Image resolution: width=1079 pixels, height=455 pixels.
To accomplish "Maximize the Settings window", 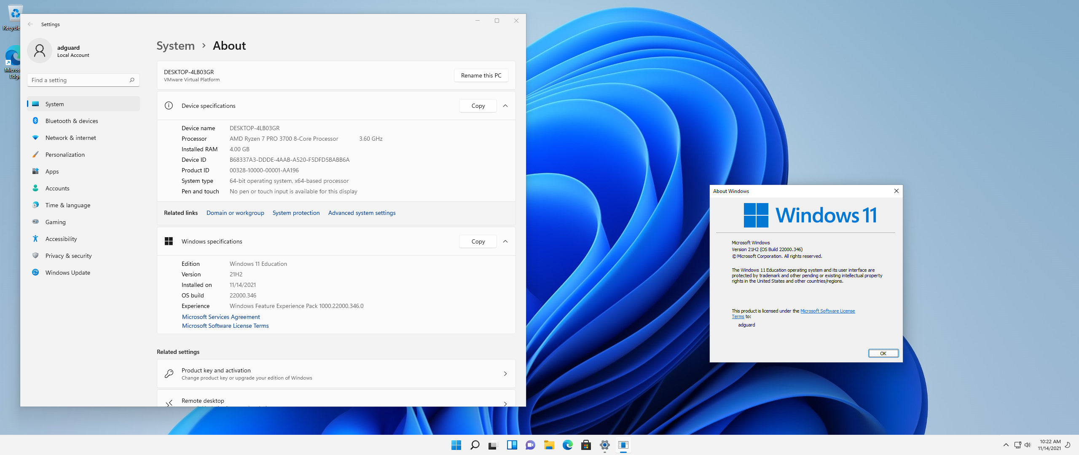I will (497, 21).
